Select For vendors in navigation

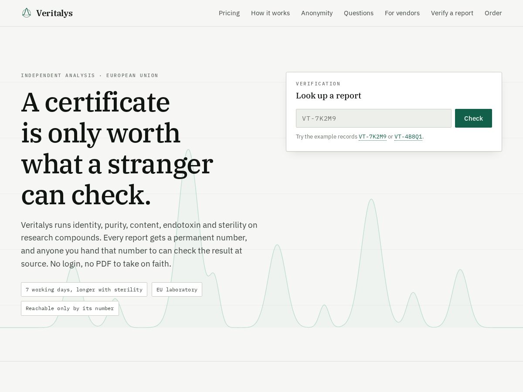pos(402,13)
